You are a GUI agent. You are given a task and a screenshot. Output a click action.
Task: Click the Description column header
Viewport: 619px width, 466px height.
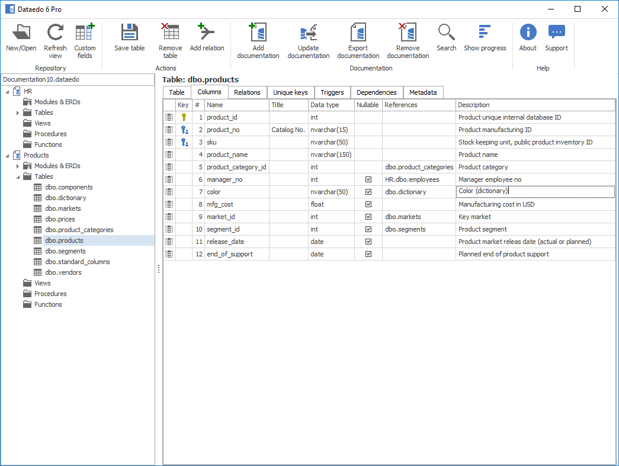[534, 105]
